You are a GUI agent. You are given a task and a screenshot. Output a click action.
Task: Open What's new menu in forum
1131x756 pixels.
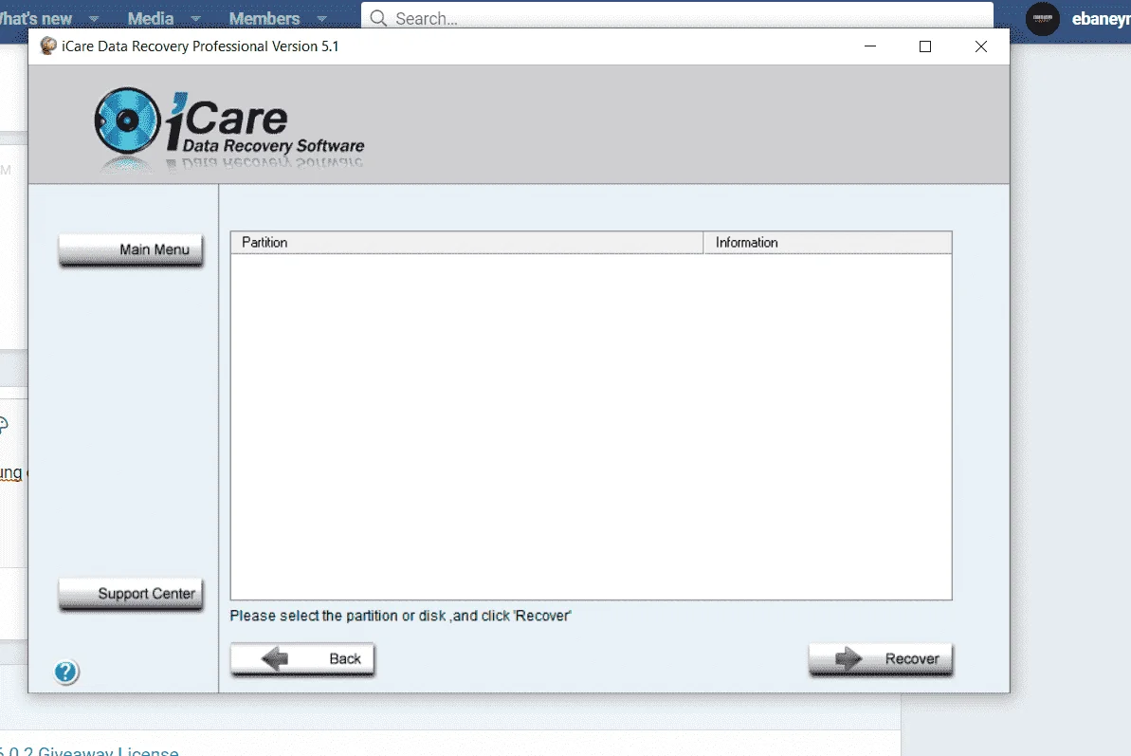pos(35,19)
